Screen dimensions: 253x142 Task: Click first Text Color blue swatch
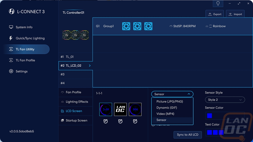pos(209,132)
